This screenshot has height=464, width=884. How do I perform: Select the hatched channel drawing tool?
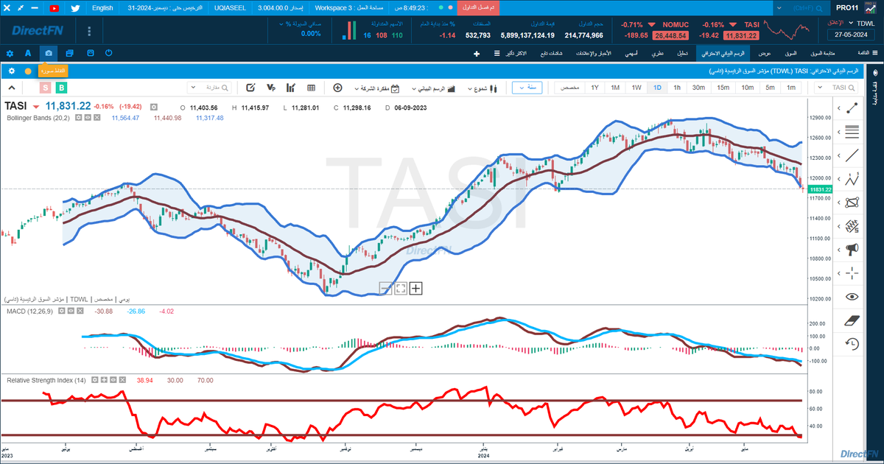point(852,225)
